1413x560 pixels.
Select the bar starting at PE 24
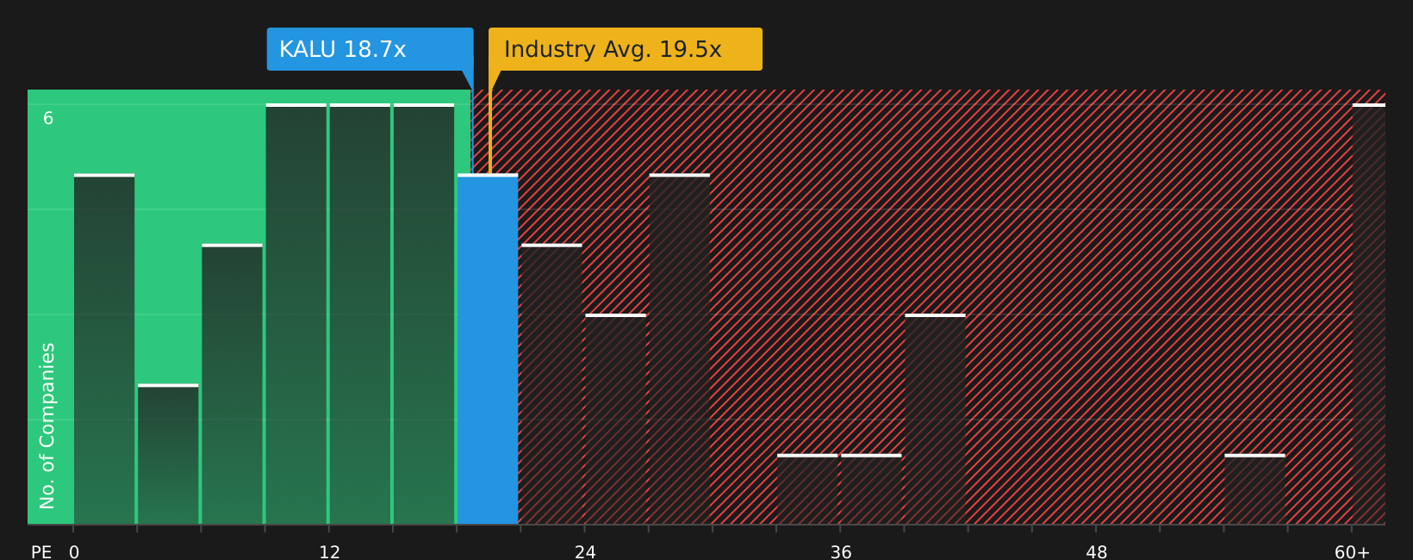616,419
